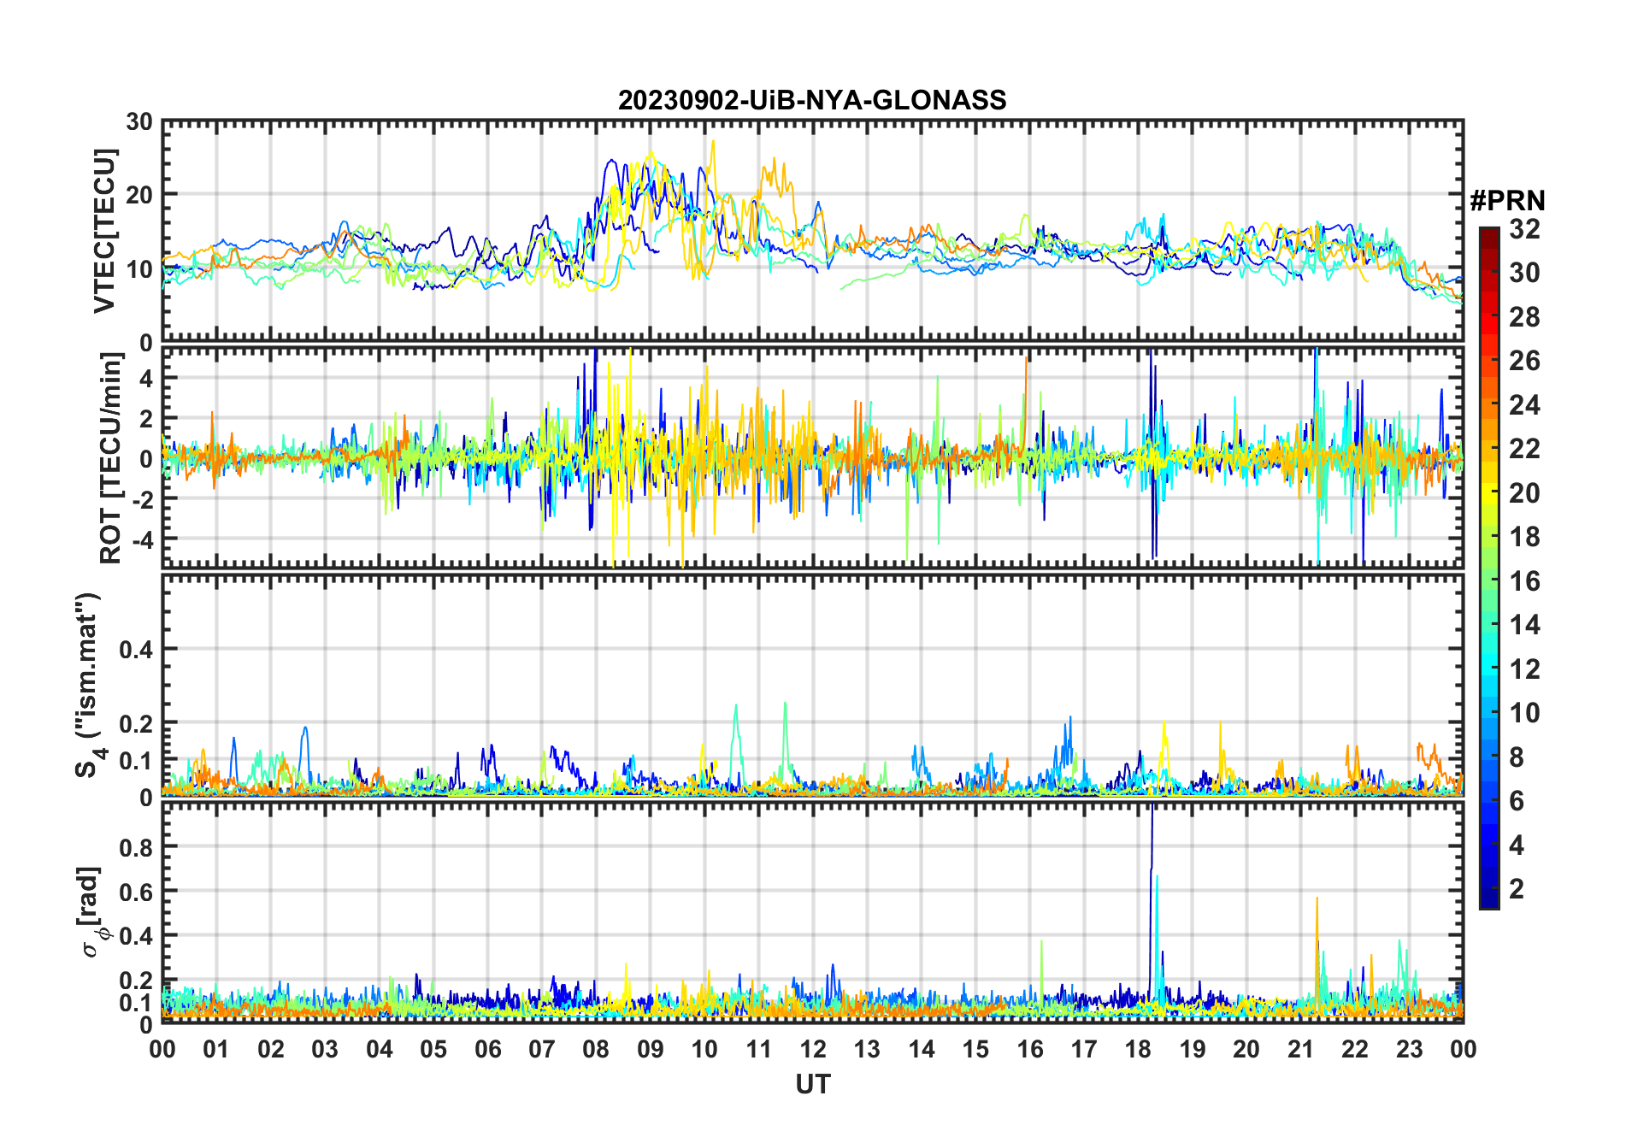1626x1137 pixels.
Task: Click the "0.2" tick on the S4 axis
Action: [x=137, y=723]
